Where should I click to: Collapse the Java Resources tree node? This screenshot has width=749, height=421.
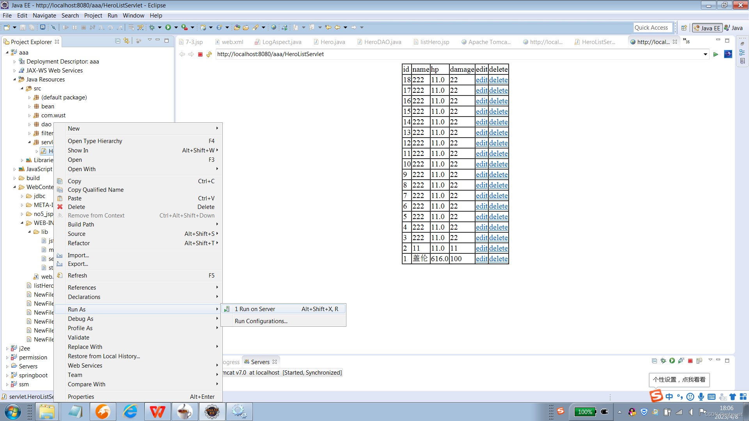(x=15, y=80)
